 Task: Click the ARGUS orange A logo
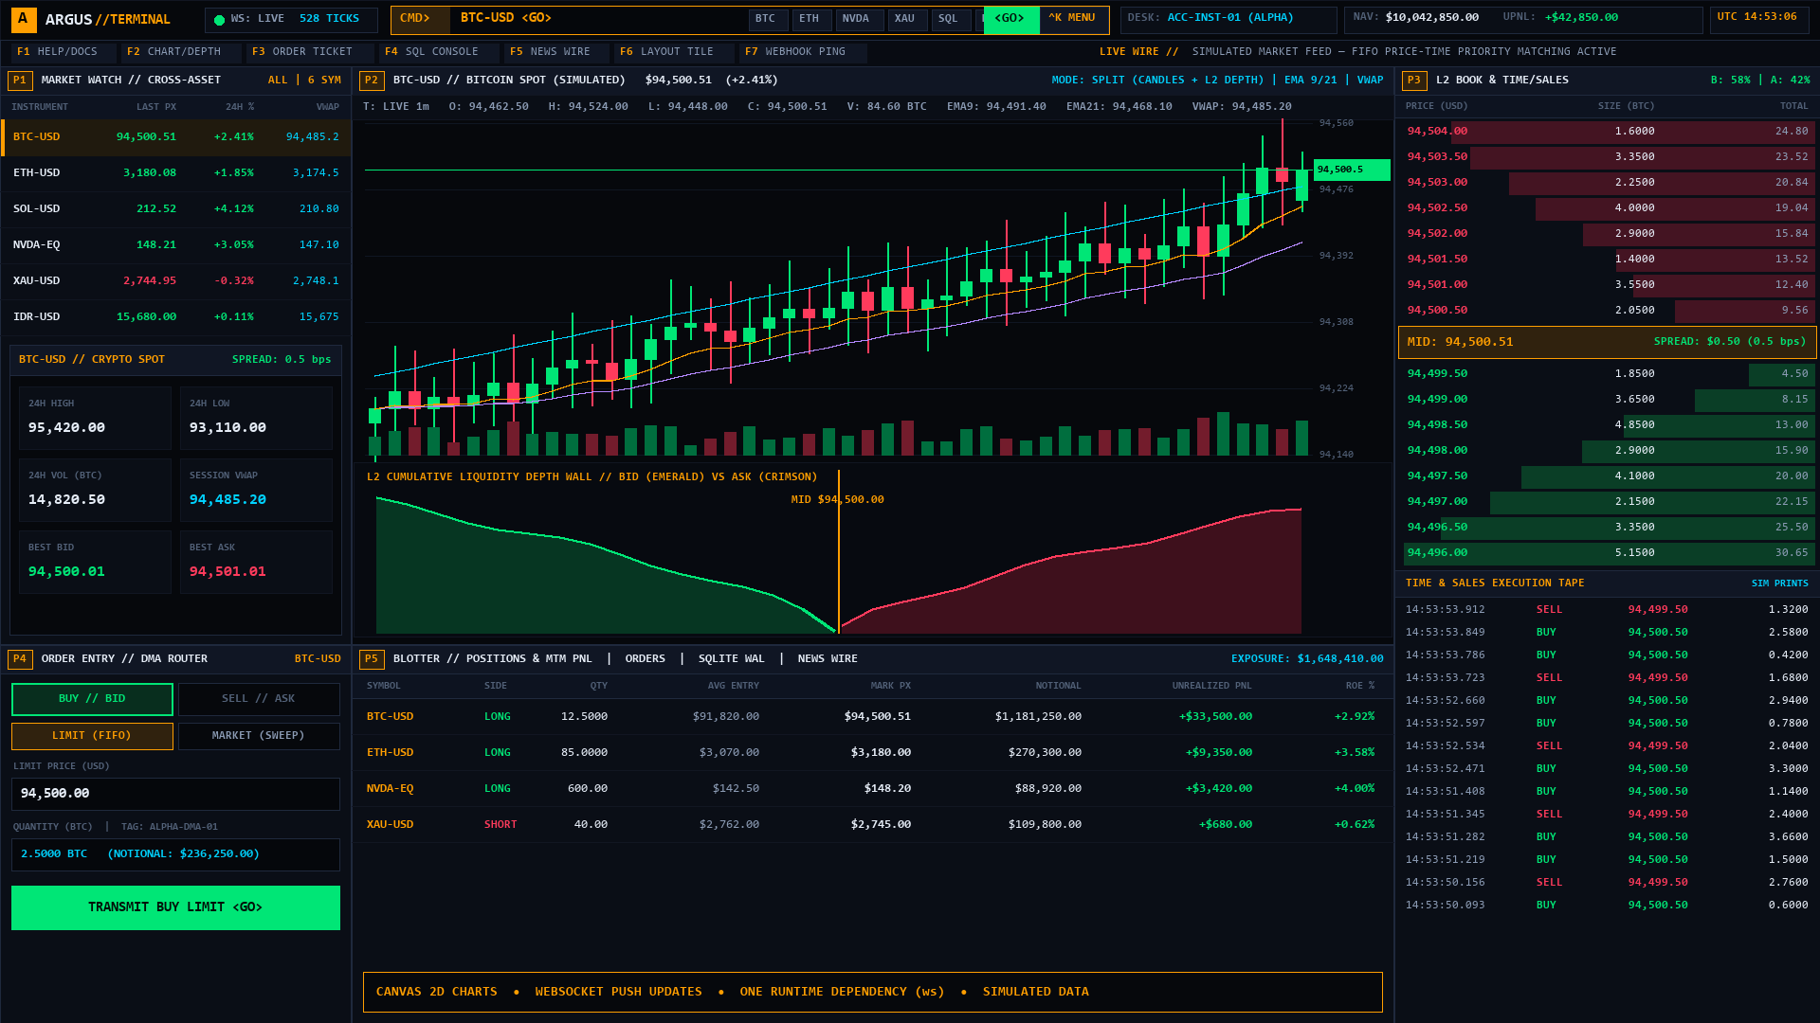click(x=24, y=19)
